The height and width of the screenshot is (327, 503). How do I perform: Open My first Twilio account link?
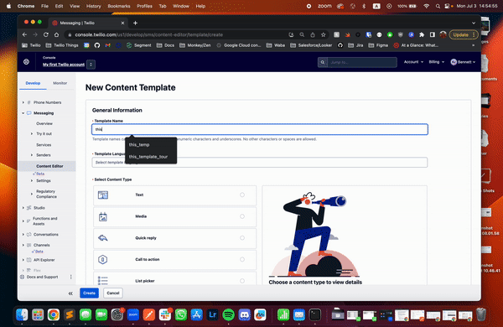(64, 65)
